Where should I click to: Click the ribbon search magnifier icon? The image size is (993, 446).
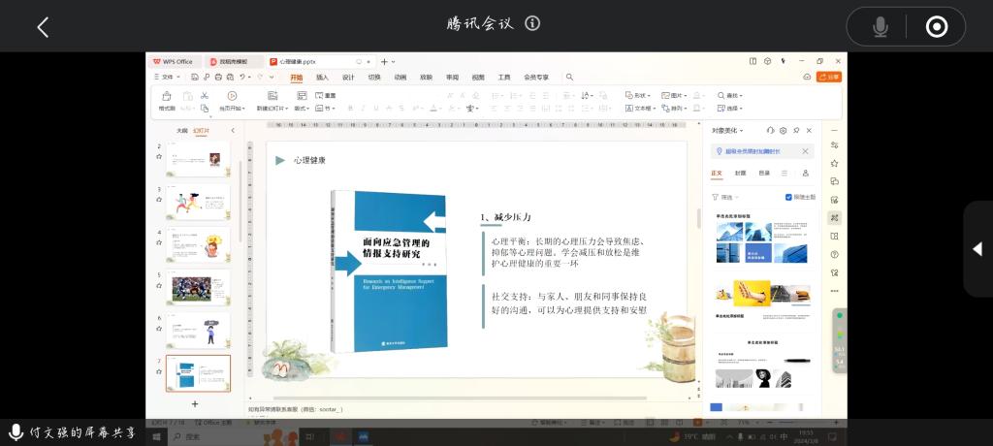point(569,78)
